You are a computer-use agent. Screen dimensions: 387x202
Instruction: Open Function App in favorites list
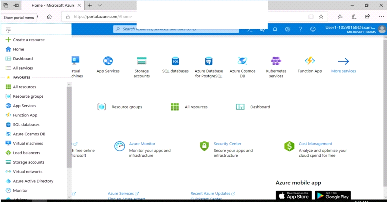click(x=25, y=115)
